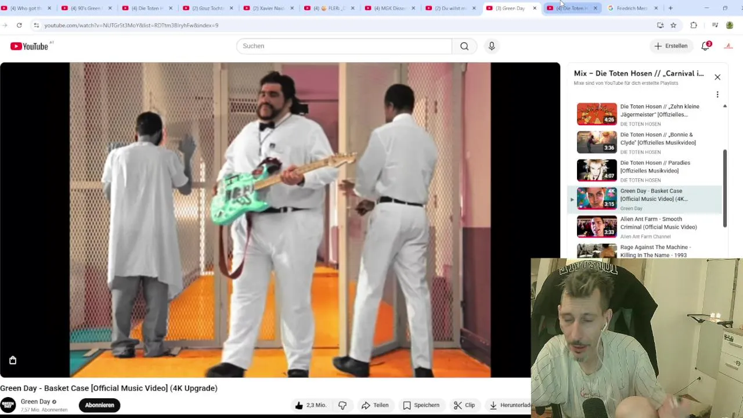Switch to the 90's Green tab

click(87, 8)
